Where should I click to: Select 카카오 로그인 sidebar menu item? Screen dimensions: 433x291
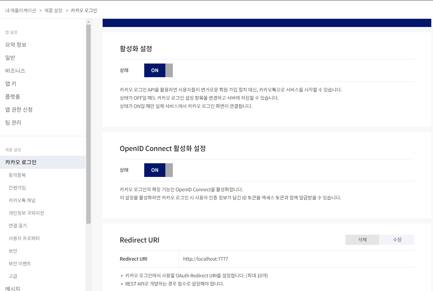point(43,162)
